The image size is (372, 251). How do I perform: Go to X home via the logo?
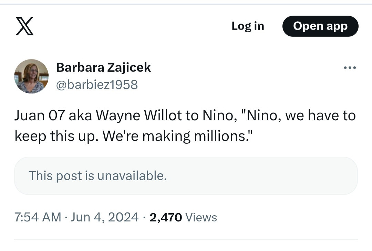point(25,26)
